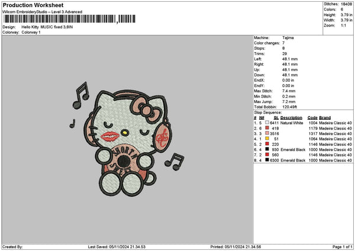
Task: Click the "N#" column header
Action: pos(262,118)
